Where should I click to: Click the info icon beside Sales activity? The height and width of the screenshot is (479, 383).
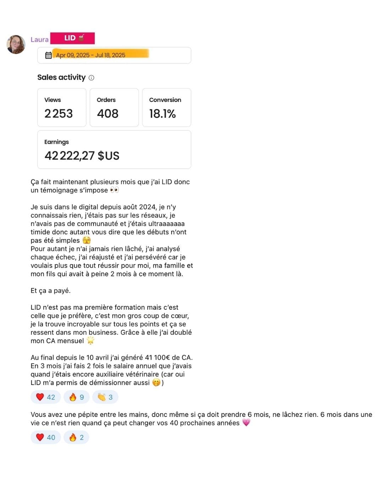tap(91, 78)
